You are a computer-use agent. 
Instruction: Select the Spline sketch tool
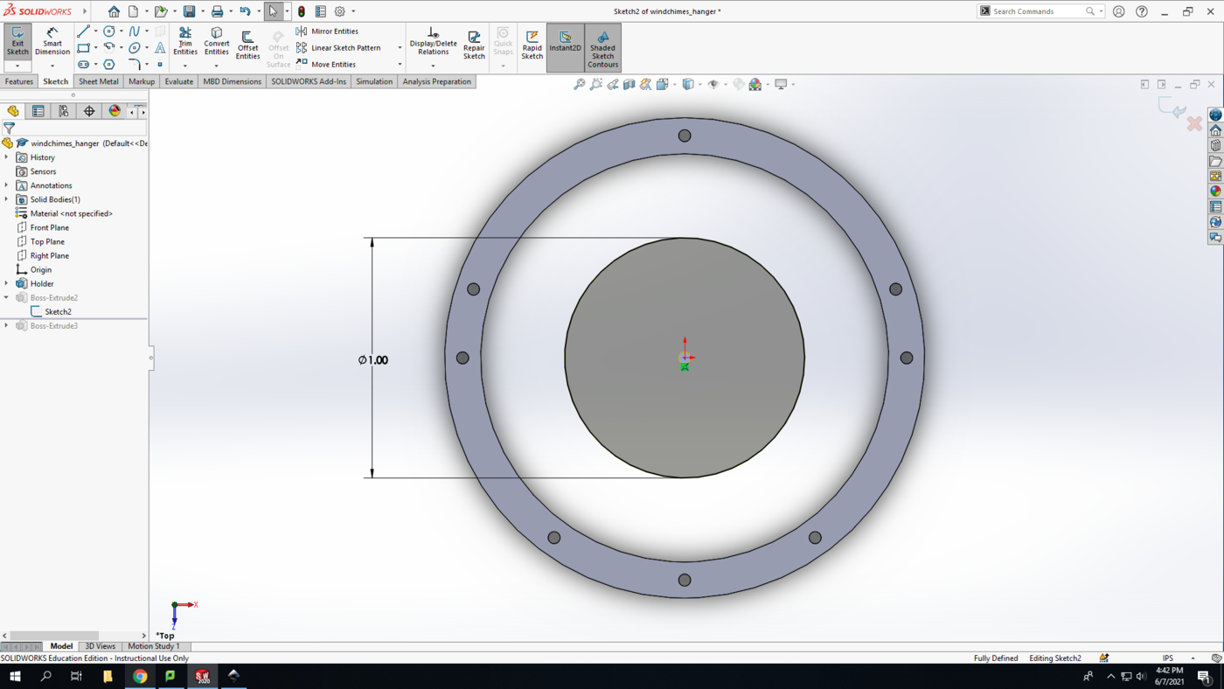[135, 31]
